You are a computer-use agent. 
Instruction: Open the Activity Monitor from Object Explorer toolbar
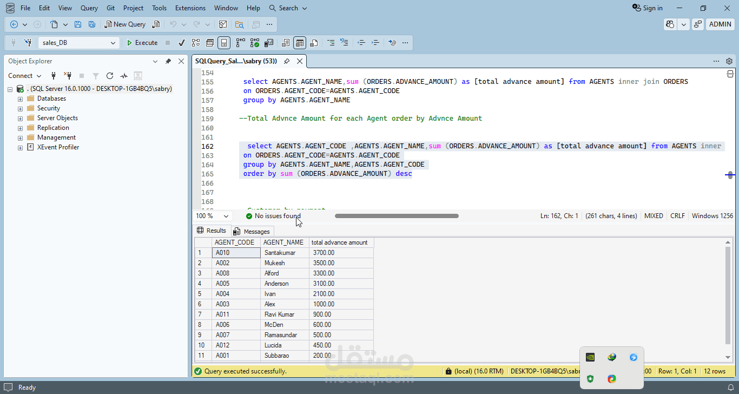124,76
